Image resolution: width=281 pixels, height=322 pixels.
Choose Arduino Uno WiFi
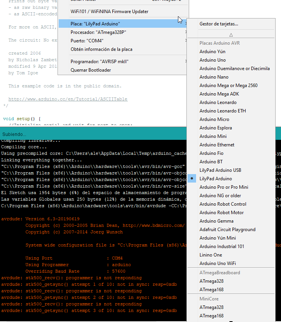pos(231,263)
